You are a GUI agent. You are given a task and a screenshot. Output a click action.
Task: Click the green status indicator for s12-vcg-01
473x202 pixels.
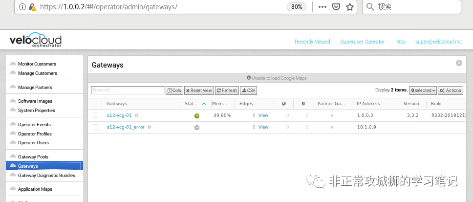pos(197,115)
